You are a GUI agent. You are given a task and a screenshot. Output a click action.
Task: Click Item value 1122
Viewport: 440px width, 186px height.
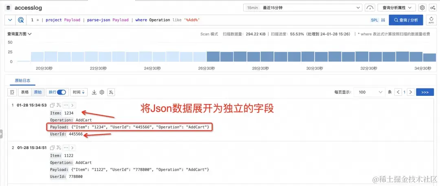tap(69, 156)
